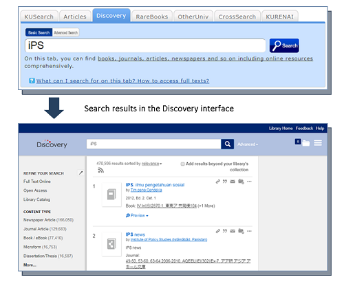Open the Help link in top bar

pyautogui.click(x=320, y=129)
